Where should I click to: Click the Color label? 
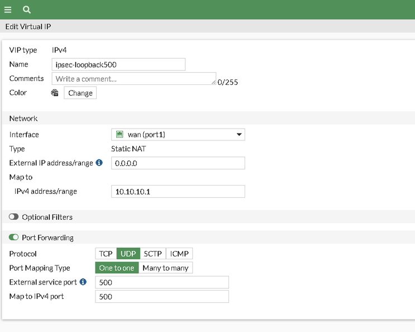[18, 93]
